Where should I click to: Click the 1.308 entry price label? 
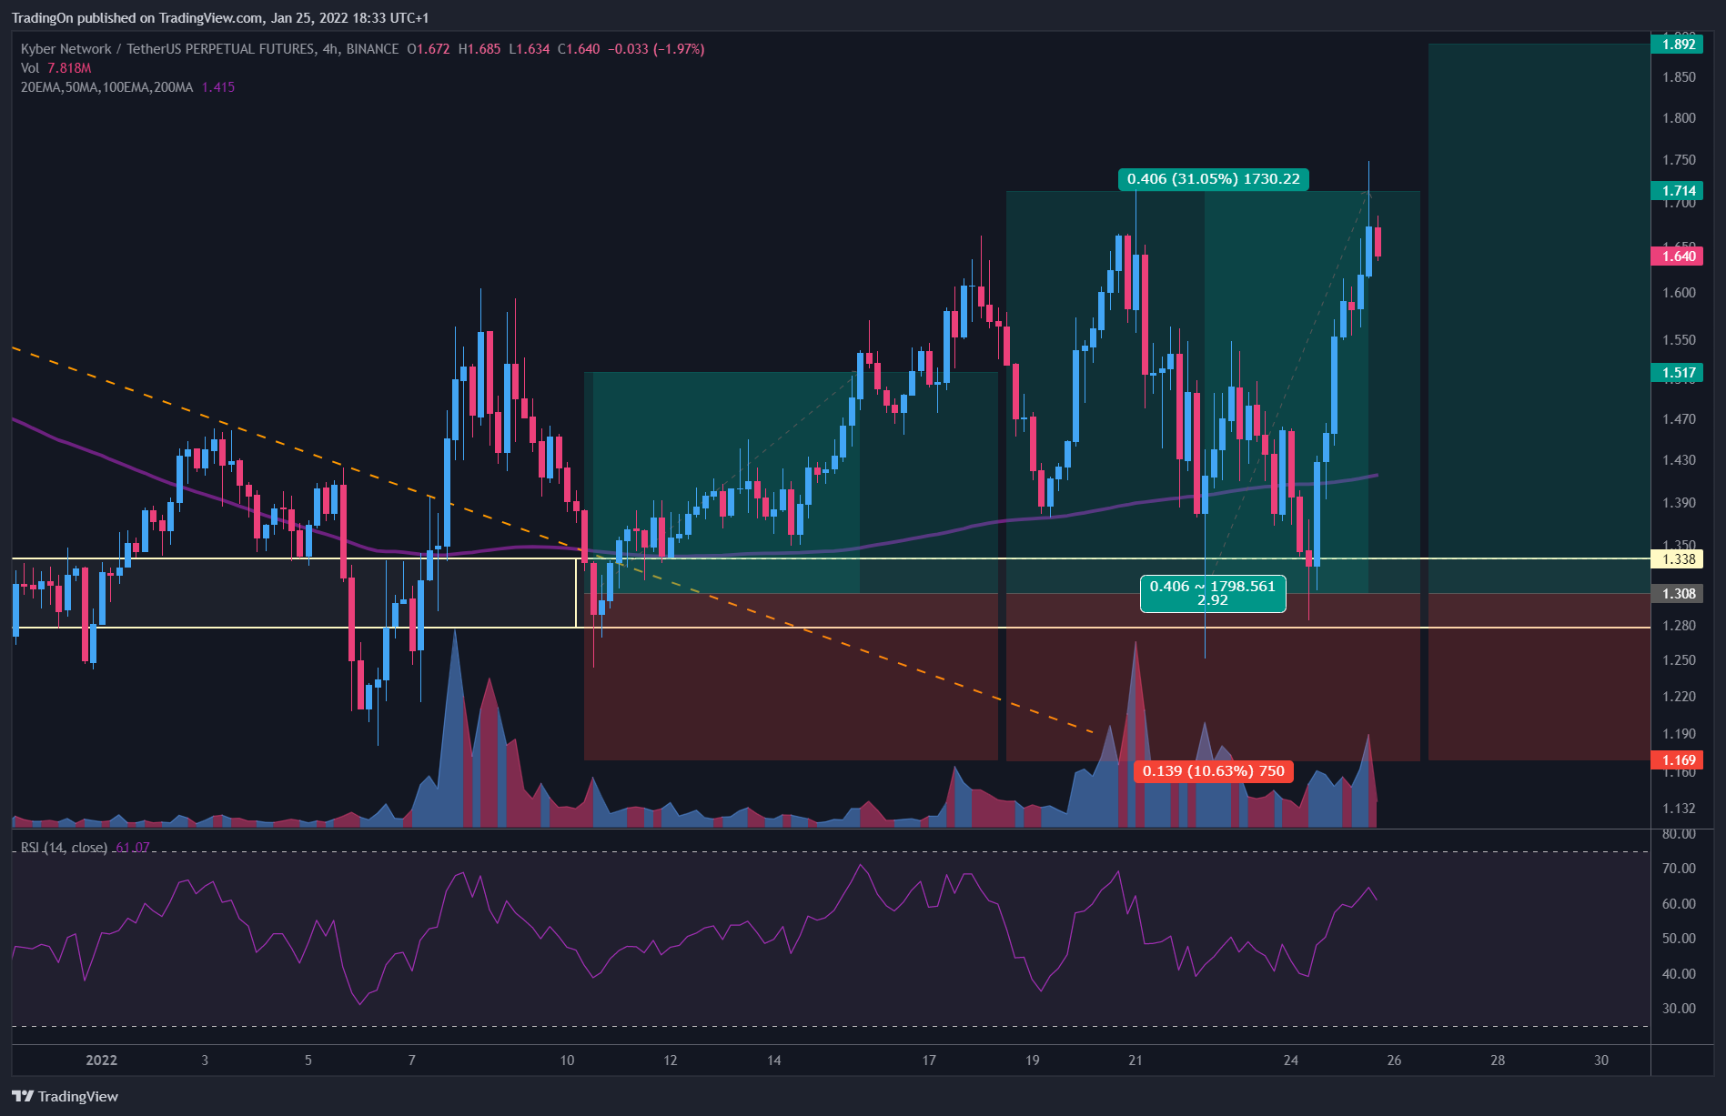(x=1678, y=594)
